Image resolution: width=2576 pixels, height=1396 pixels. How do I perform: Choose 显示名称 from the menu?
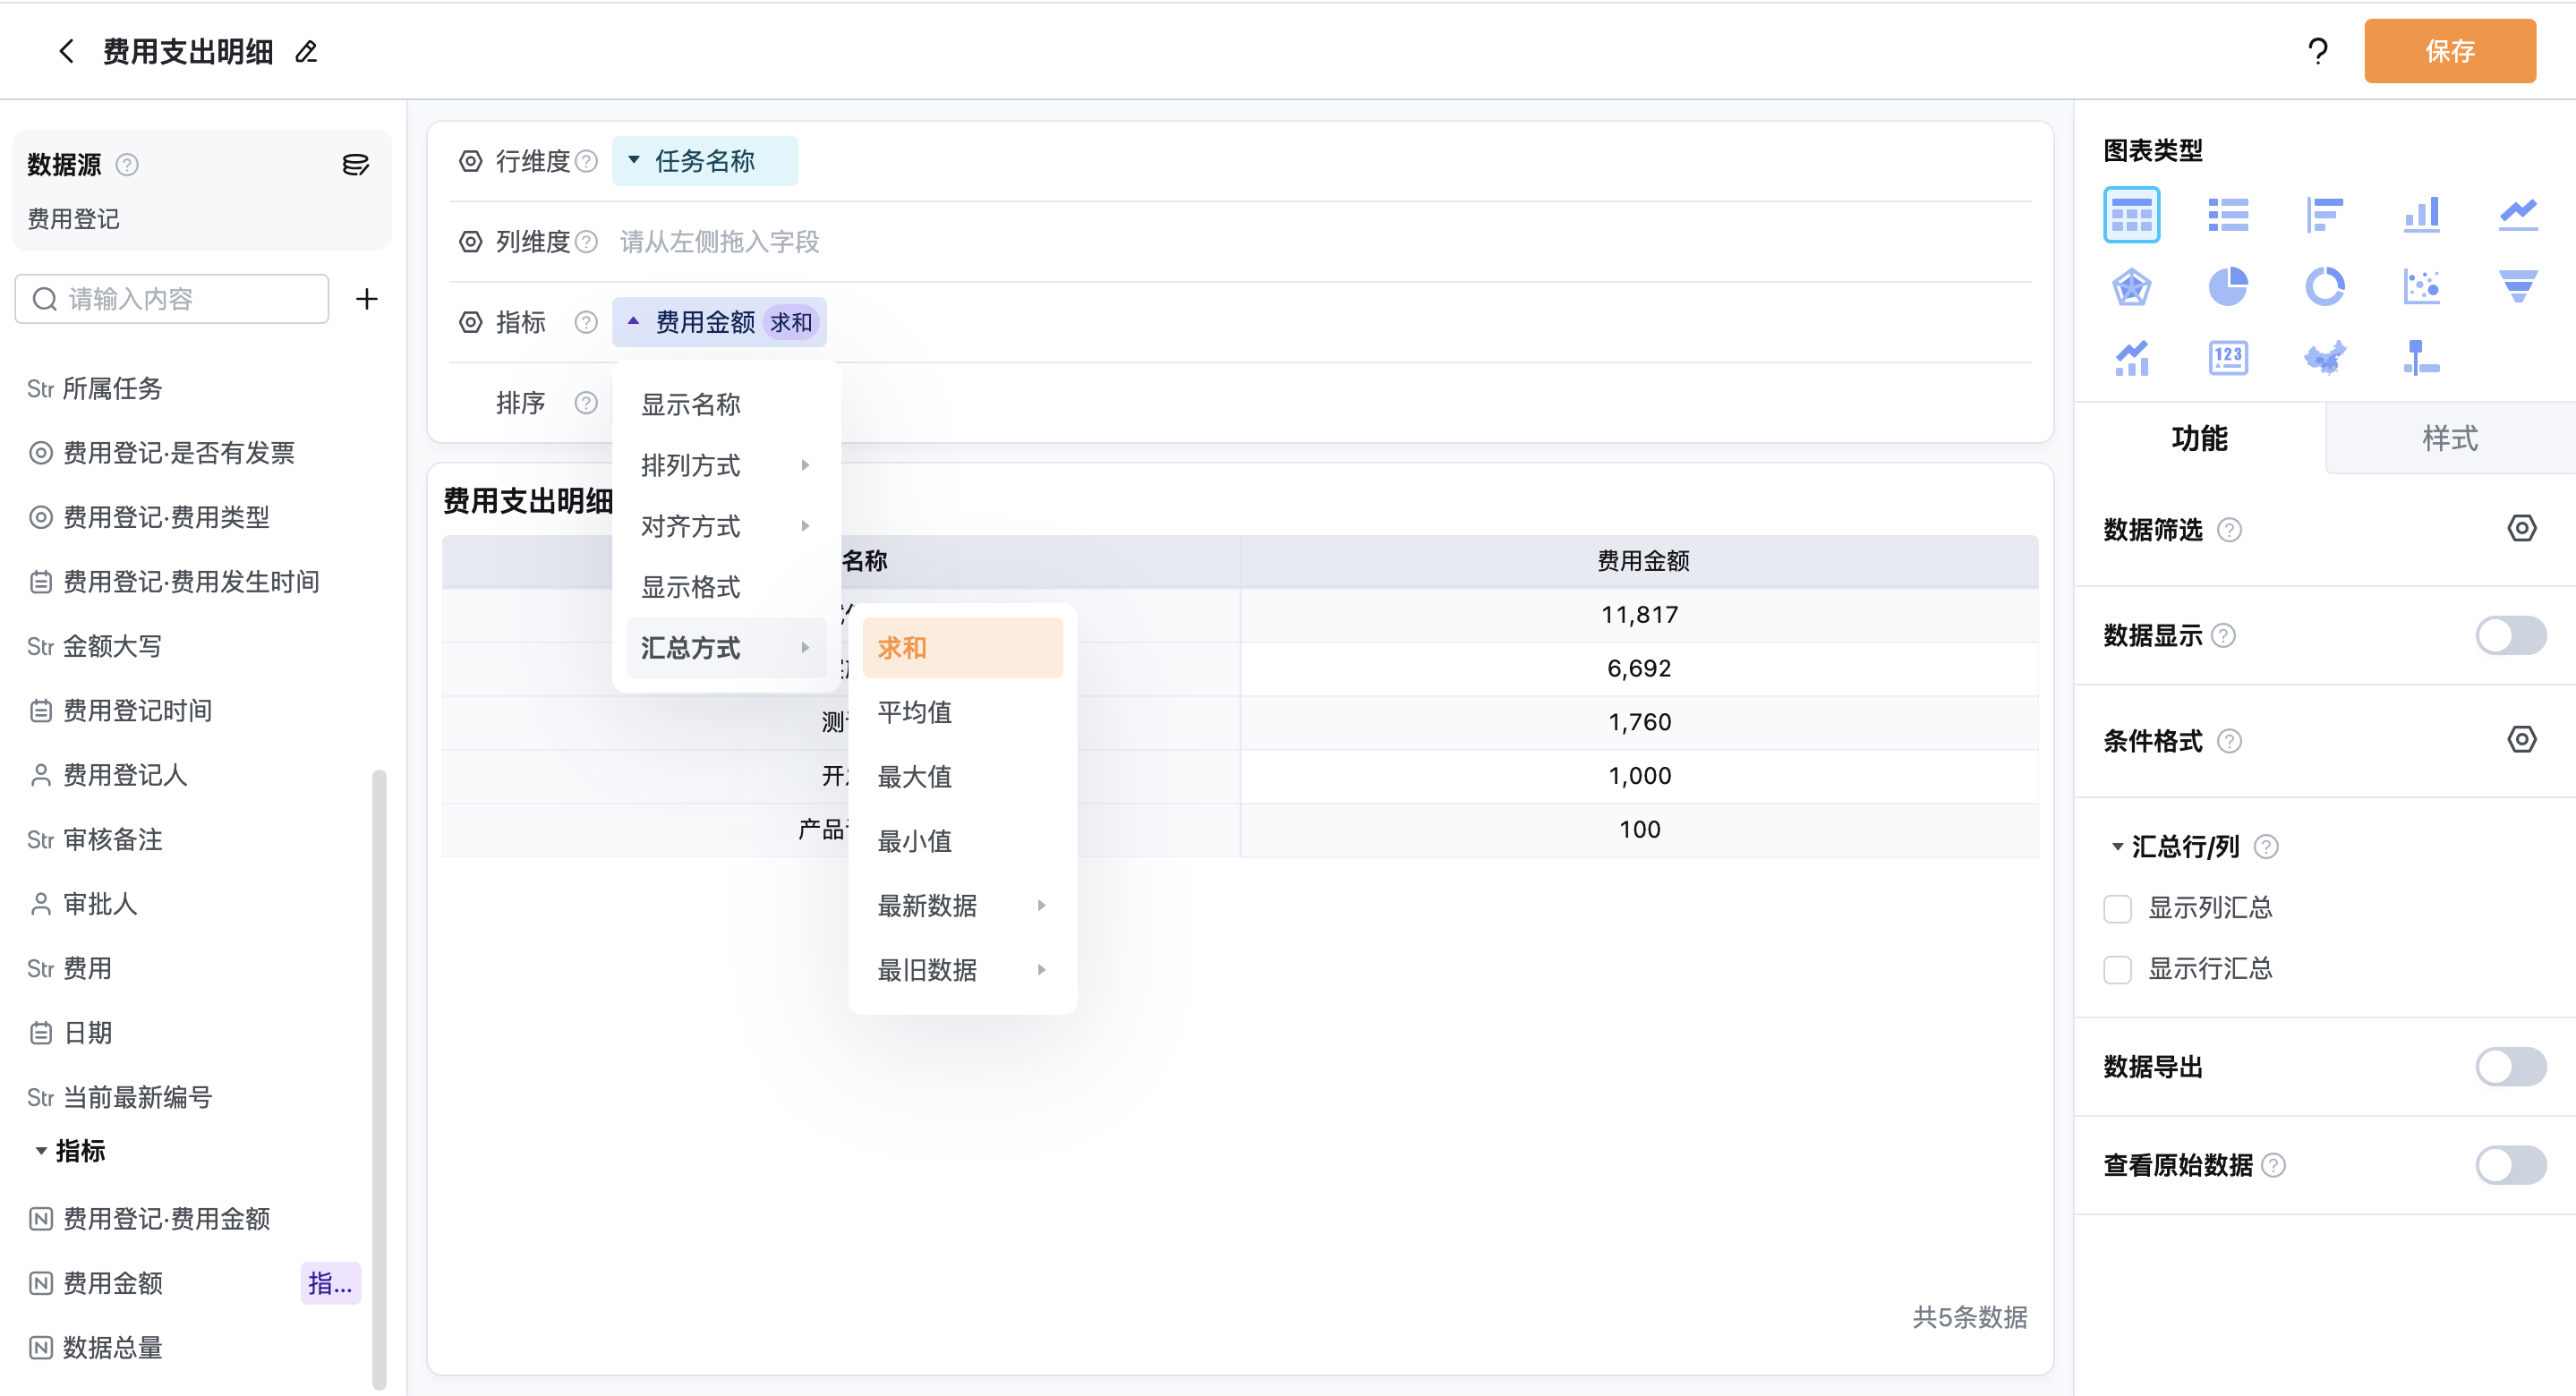[x=726, y=404]
